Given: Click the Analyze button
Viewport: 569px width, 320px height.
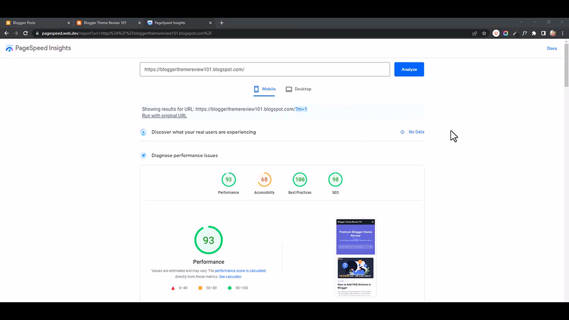Looking at the screenshot, I should (x=409, y=69).
